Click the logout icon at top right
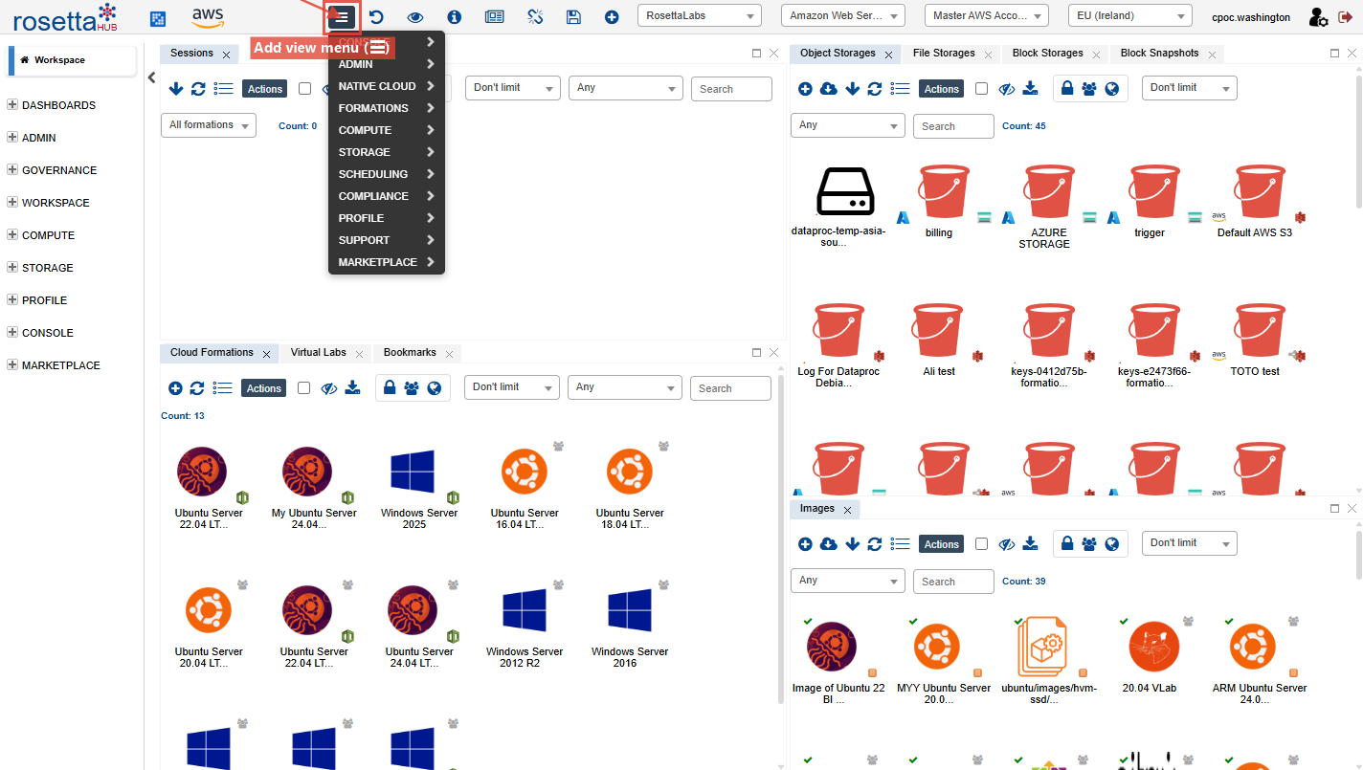 coord(1345,17)
